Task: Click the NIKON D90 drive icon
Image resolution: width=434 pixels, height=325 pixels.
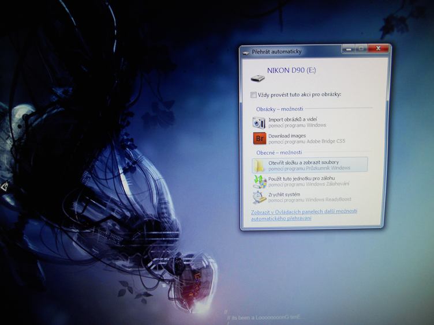Action: click(257, 78)
